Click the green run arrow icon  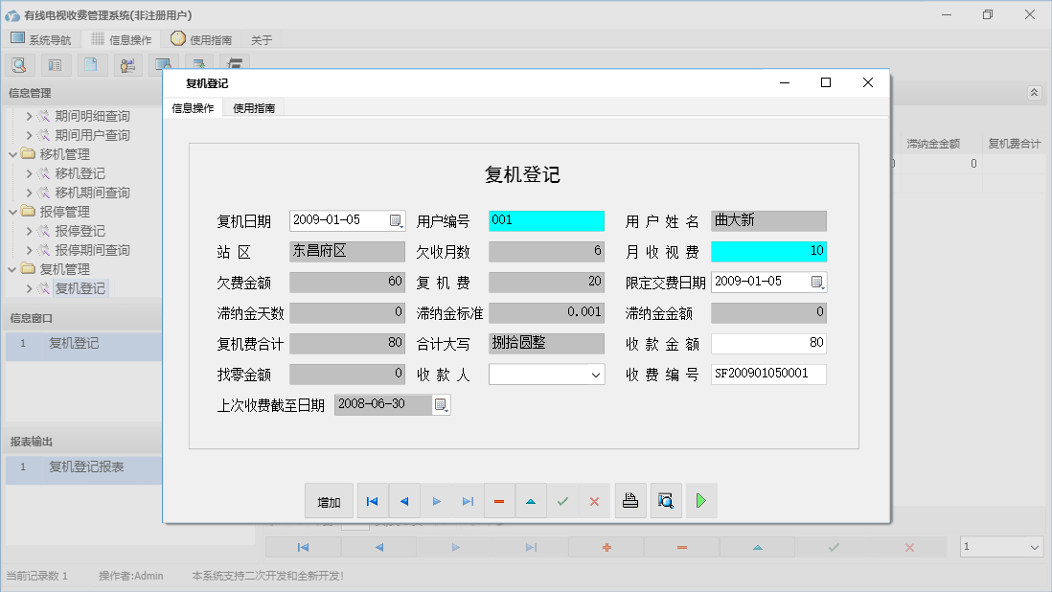[701, 500]
